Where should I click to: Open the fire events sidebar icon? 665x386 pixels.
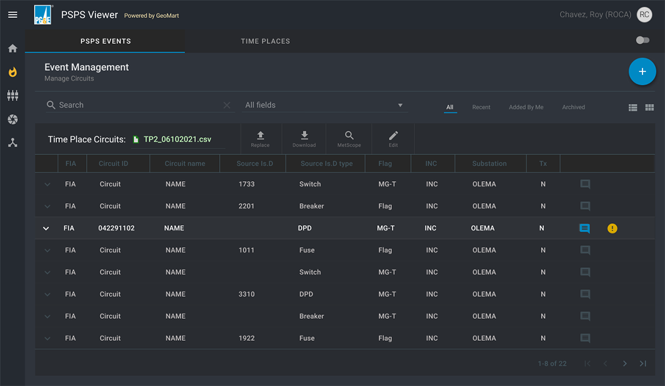[x=12, y=72]
